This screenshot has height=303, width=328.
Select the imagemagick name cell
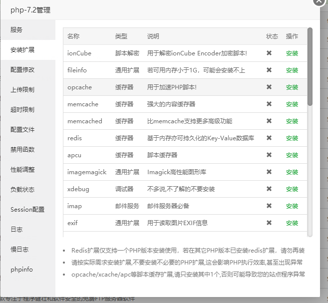tap(87, 172)
